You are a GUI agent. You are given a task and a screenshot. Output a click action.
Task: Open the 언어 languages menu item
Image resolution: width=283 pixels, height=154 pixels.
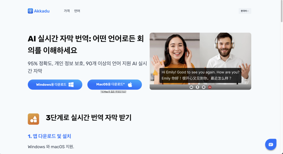click(x=77, y=11)
